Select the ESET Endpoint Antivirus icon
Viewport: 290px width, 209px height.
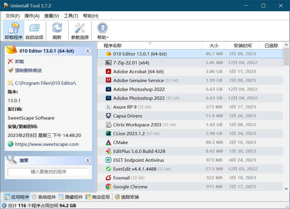click(x=108, y=160)
